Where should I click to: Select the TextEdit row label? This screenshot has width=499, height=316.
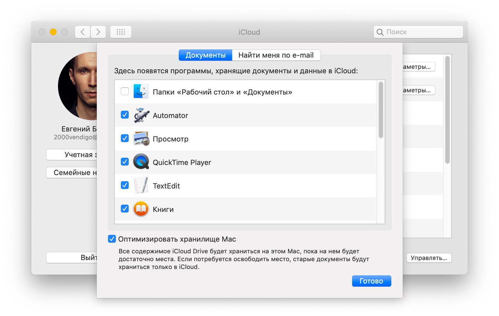tap(166, 186)
